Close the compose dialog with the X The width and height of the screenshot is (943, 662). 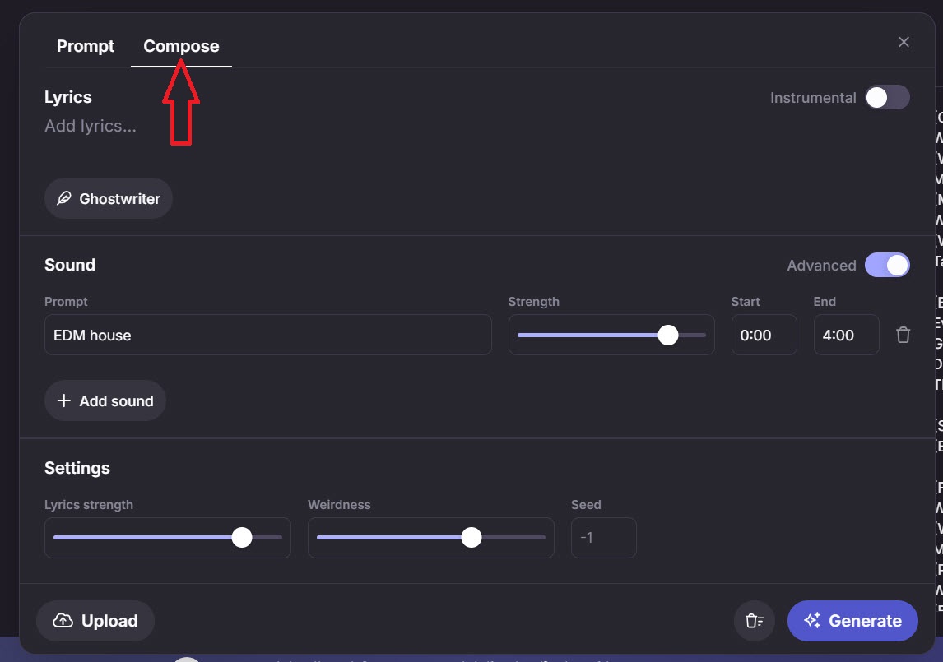(904, 42)
